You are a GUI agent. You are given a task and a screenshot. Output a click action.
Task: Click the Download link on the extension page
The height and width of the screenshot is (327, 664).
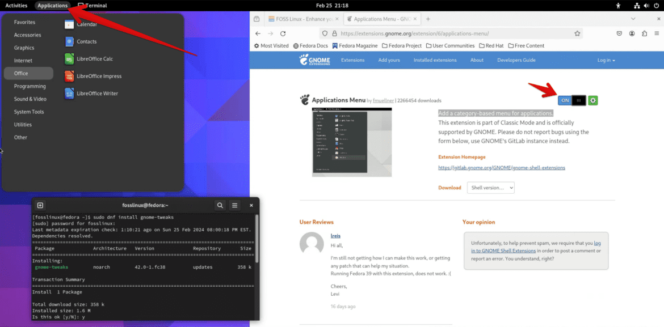pyautogui.click(x=449, y=187)
